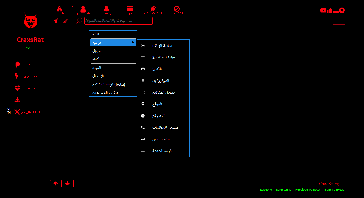Image resolution: width=364 pixels, height=198 pixels.
Task: Select المزيد (More) in the context menu
Action: pyautogui.click(x=113, y=68)
